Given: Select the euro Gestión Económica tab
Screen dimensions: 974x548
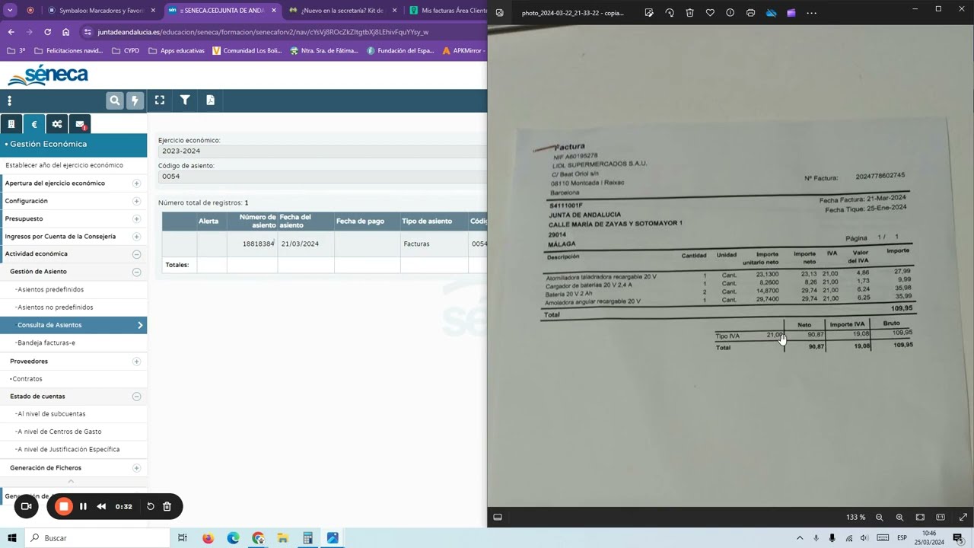Looking at the screenshot, I should pyautogui.click(x=34, y=124).
